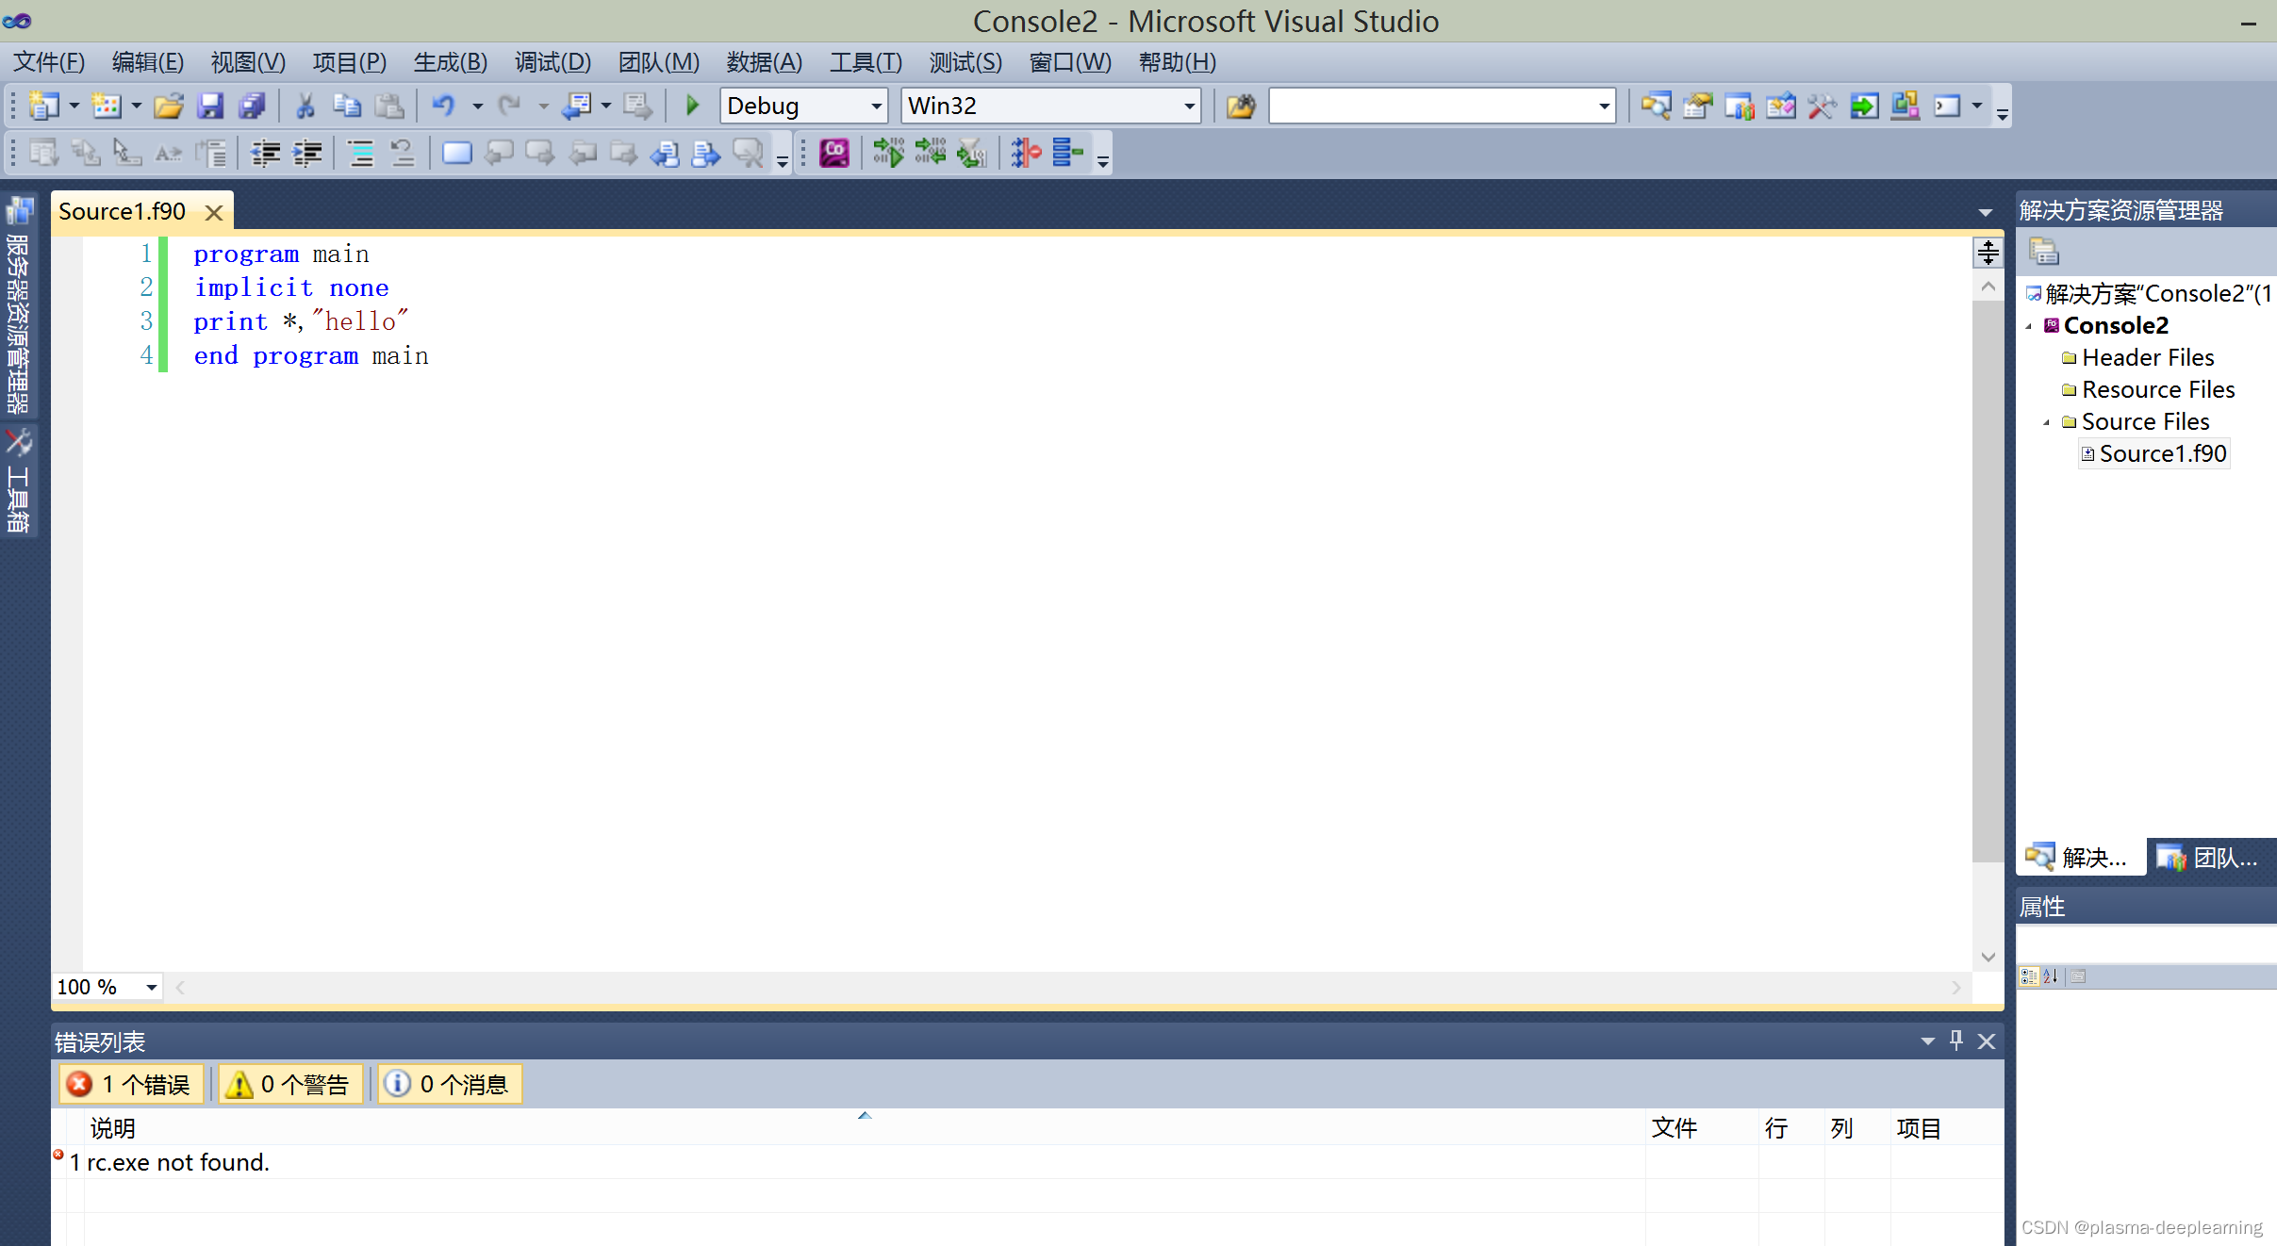The width and height of the screenshot is (2277, 1246).
Task: Open the Win32 platform dropdown
Action: tap(1189, 106)
